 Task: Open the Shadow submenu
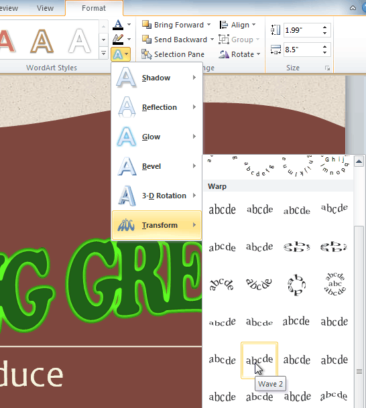click(157, 78)
